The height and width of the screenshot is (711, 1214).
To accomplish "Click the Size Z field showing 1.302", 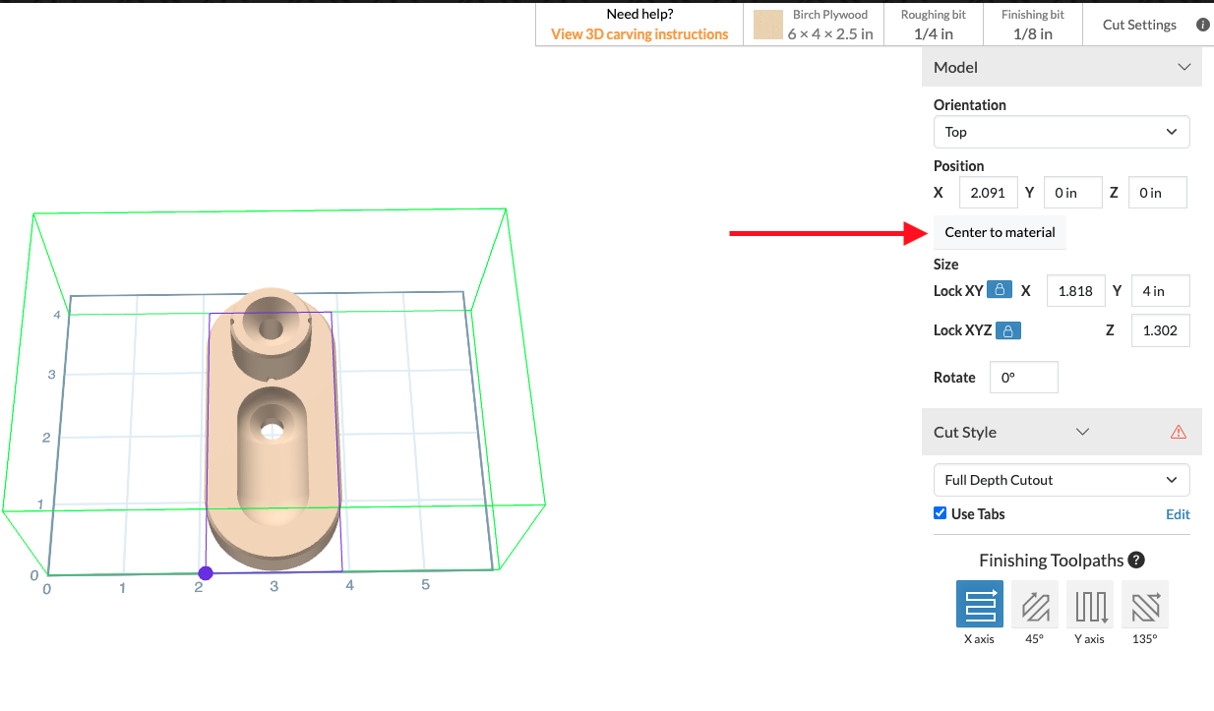I will (1161, 330).
